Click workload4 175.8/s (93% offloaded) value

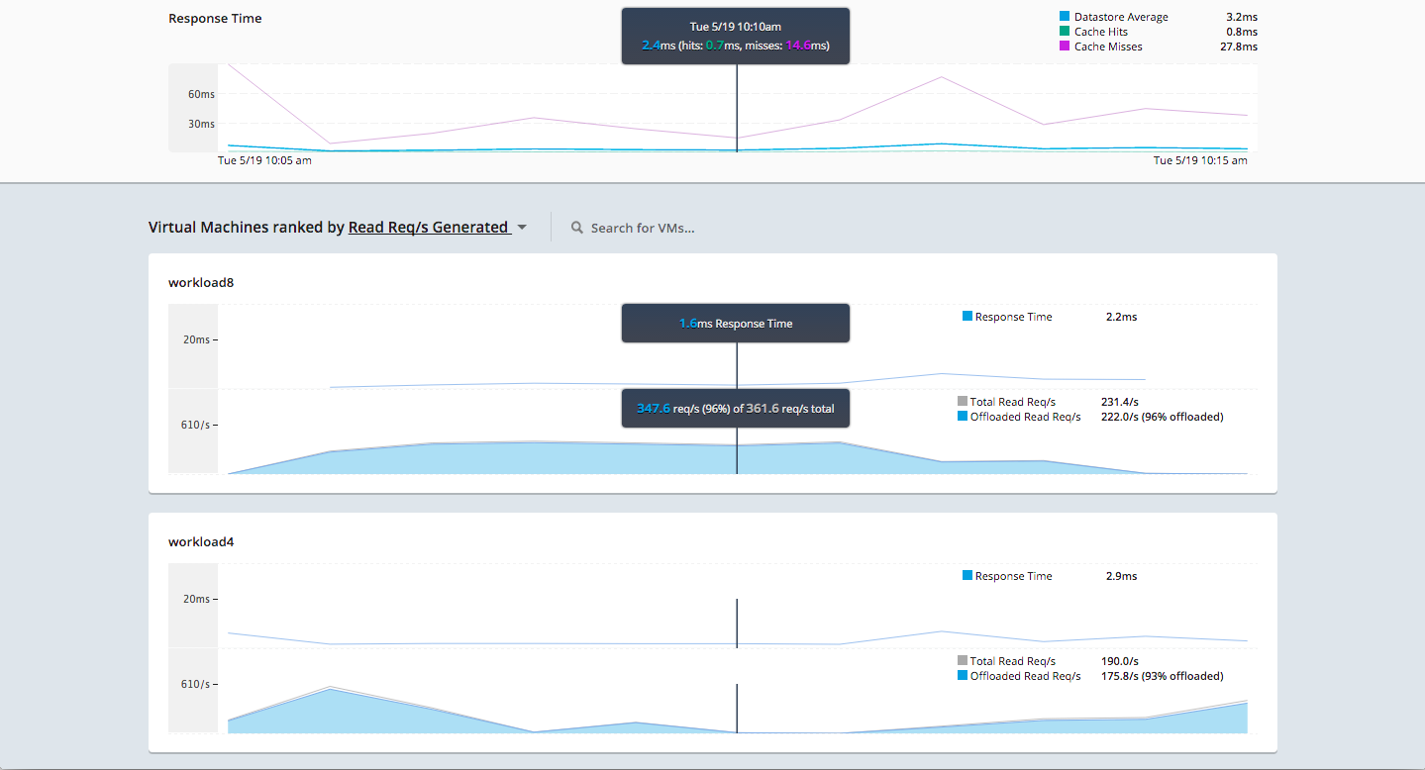pyautogui.click(x=1163, y=676)
